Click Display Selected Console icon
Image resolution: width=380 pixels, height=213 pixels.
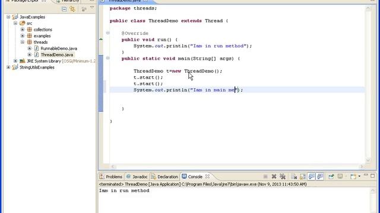[340, 176]
